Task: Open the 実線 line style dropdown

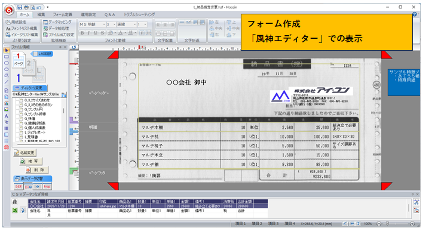Action: tap(127, 24)
